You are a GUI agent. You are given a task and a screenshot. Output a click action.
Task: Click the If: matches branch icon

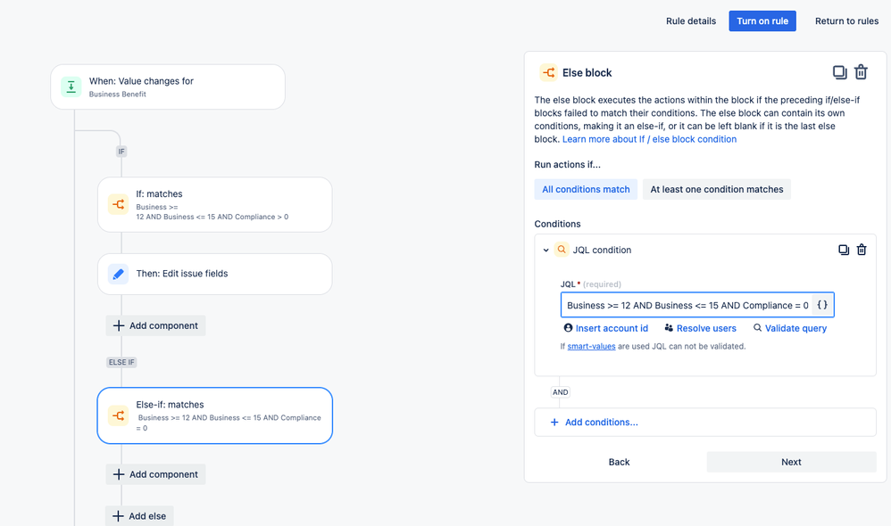coord(118,204)
